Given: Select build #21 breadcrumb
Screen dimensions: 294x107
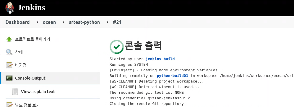Looking at the screenshot, I should [117, 22].
